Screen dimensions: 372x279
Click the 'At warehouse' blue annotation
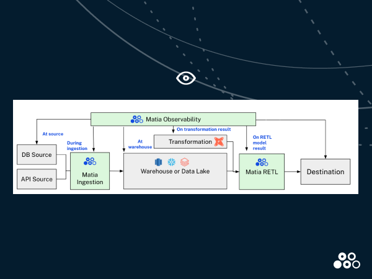coord(140,144)
